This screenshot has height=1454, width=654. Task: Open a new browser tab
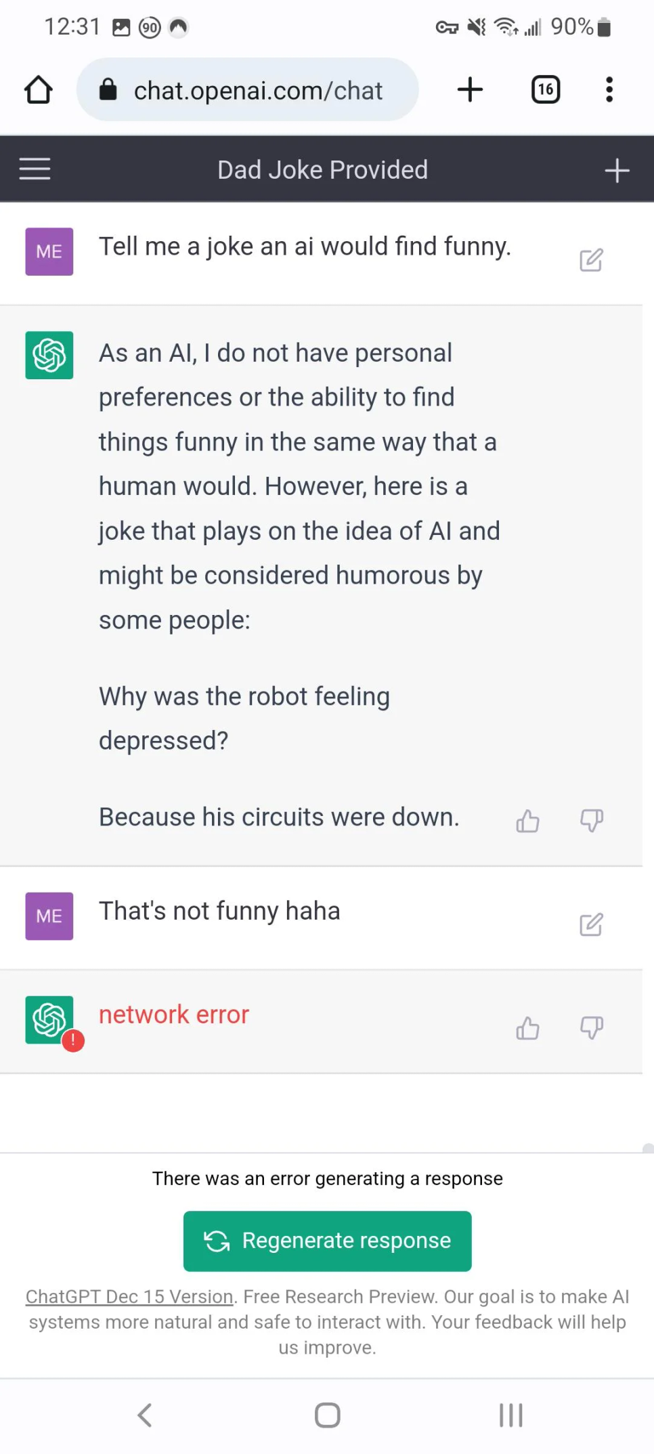(x=470, y=90)
